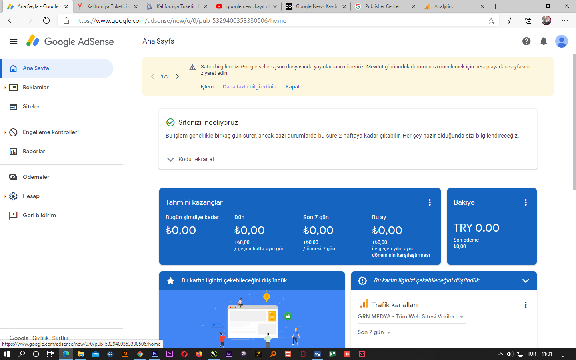The height and width of the screenshot is (360, 576).
Task: Open Excel from the taskbar
Action: (x=332, y=354)
